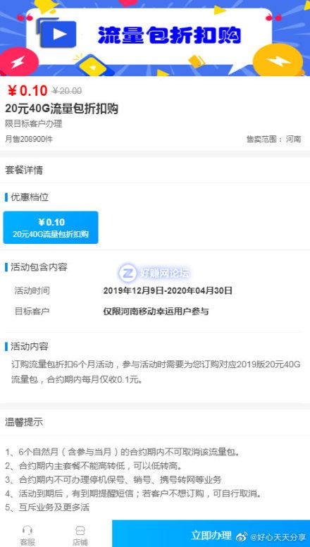Viewport: 310px width, 547px height.
Task: Click the product title 20元40G流量包折扣购
Action: pos(62,109)
